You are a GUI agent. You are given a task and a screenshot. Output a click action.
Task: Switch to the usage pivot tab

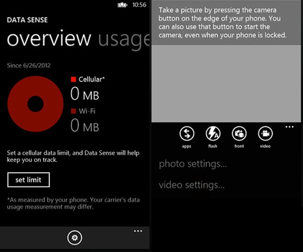coord(124,39)
